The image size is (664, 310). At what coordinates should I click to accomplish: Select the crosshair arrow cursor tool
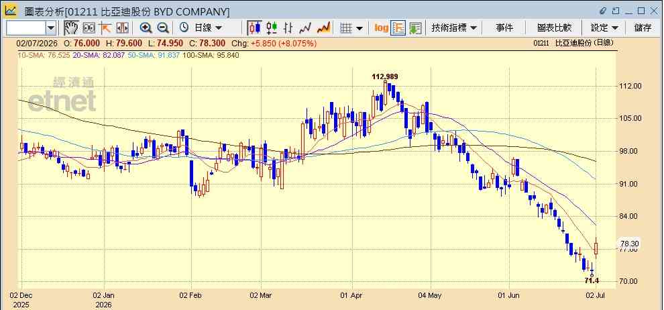pyautogui.click(x=105, y=28)
